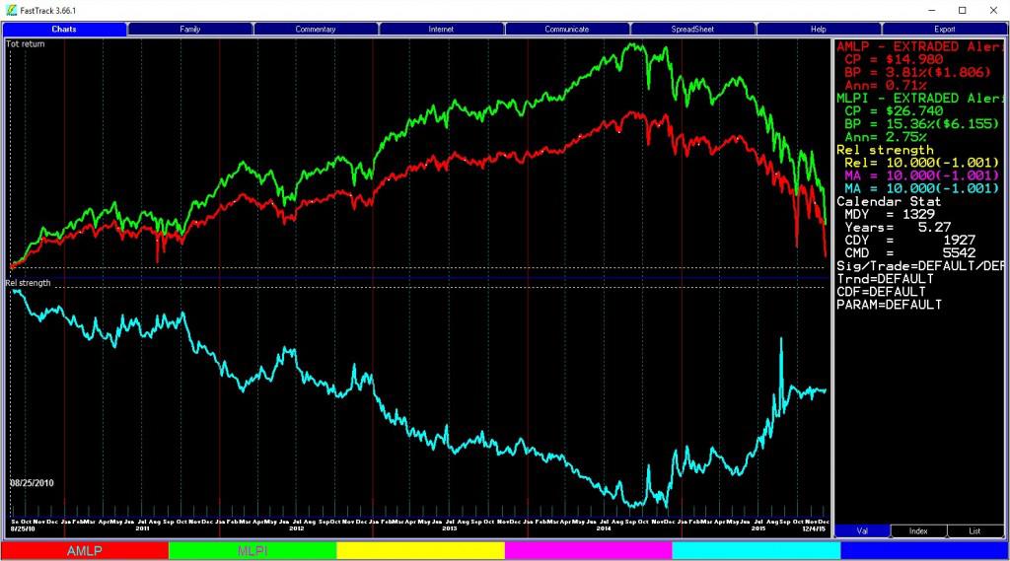Click the BP = 3.81%($1.806) value
This screenshot has width=1010, height=561.
pyautogui.click(x=918, y=72)
